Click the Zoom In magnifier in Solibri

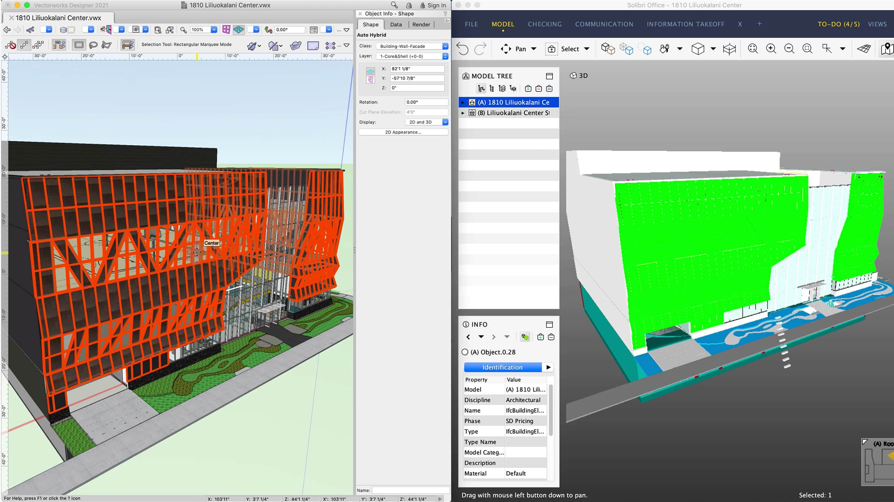771,49
